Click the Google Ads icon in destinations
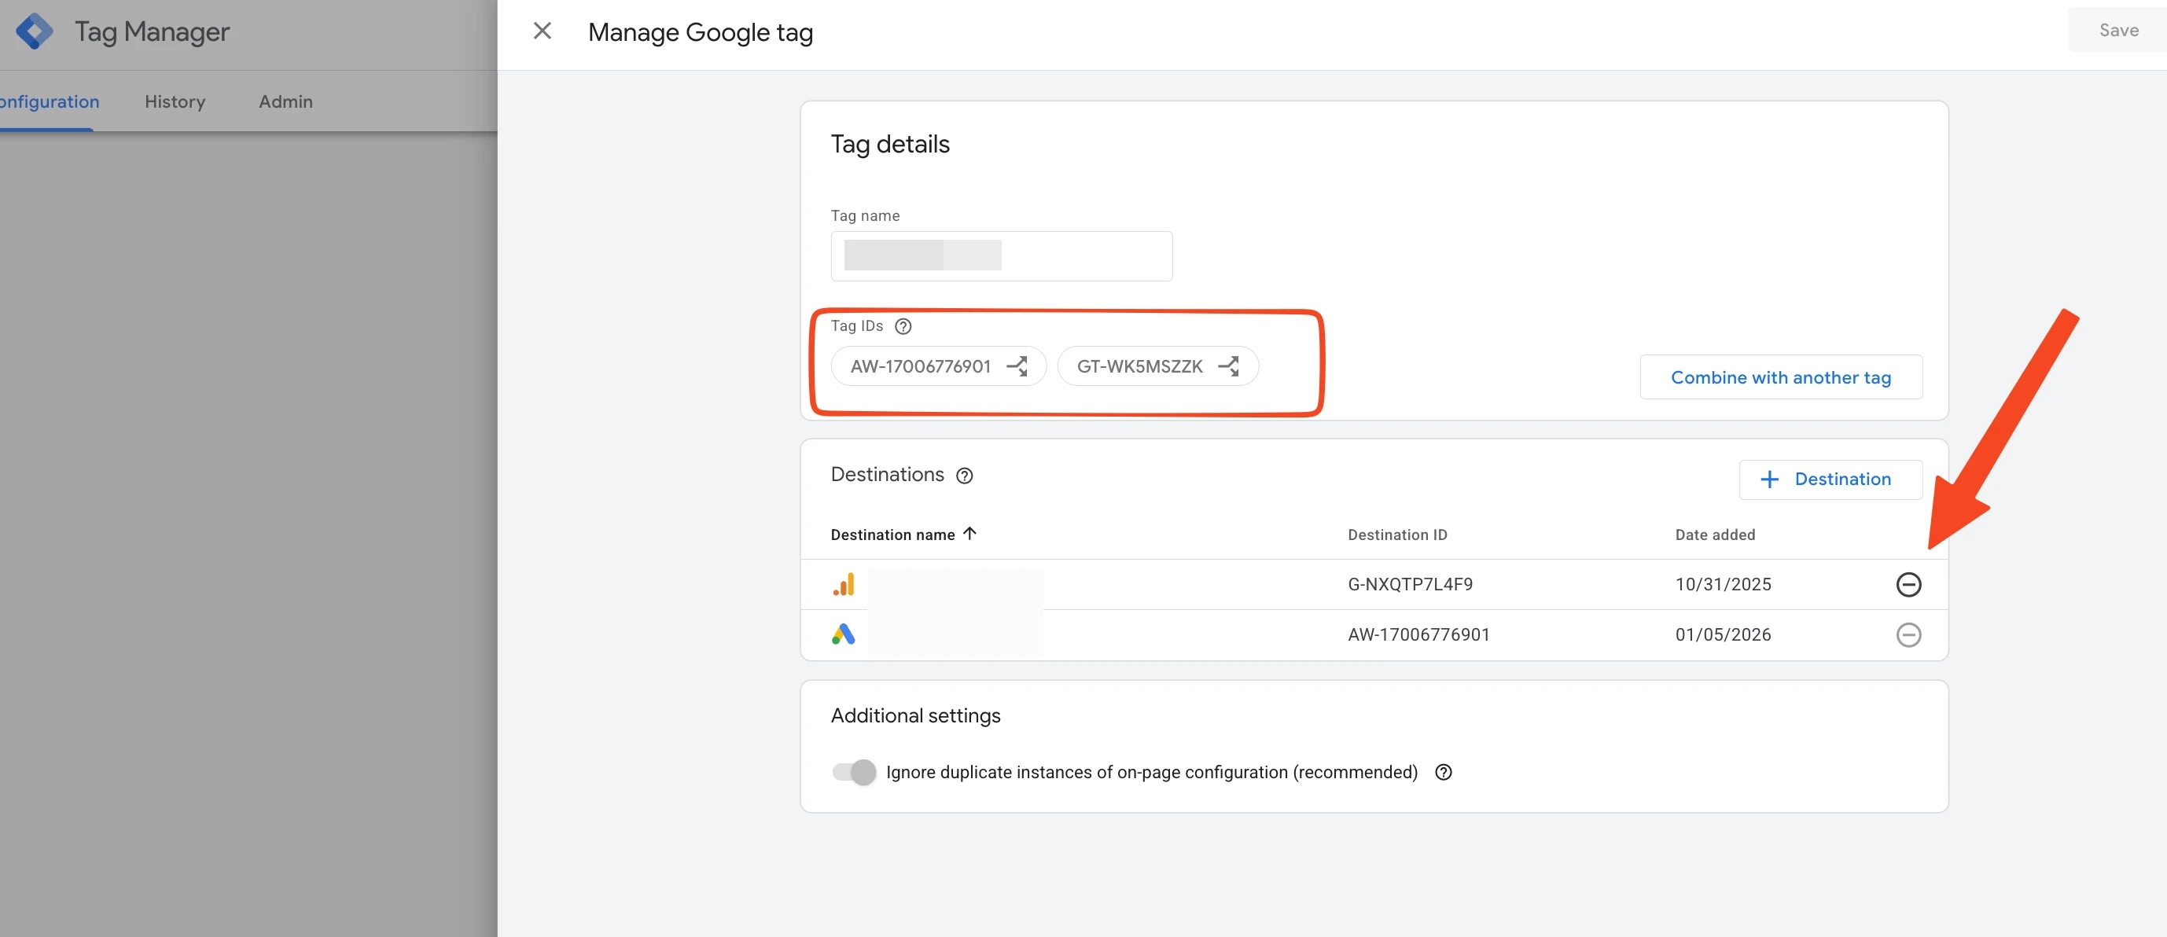 (843, 634)
